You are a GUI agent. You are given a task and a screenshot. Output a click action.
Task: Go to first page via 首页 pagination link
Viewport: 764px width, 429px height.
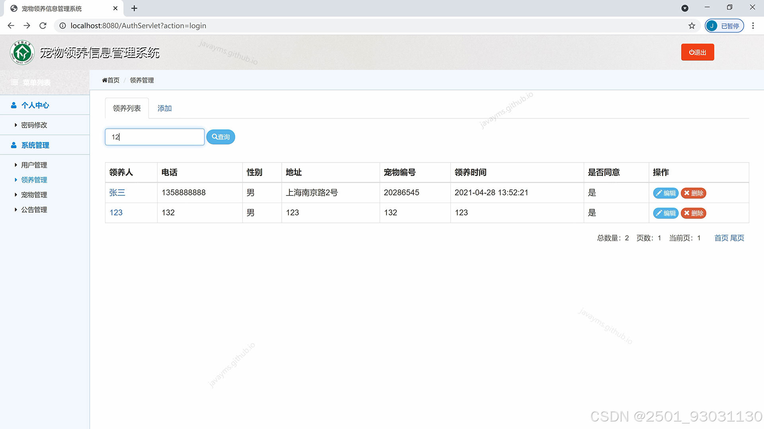(721, 238)
